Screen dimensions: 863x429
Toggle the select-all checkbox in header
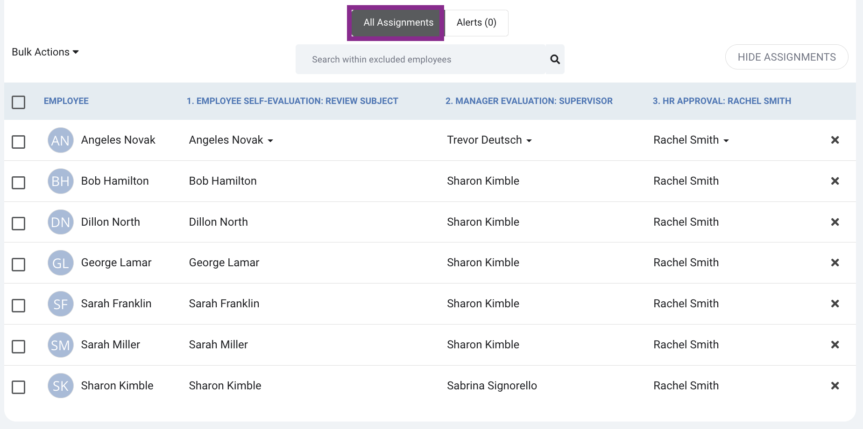[19, 102]
